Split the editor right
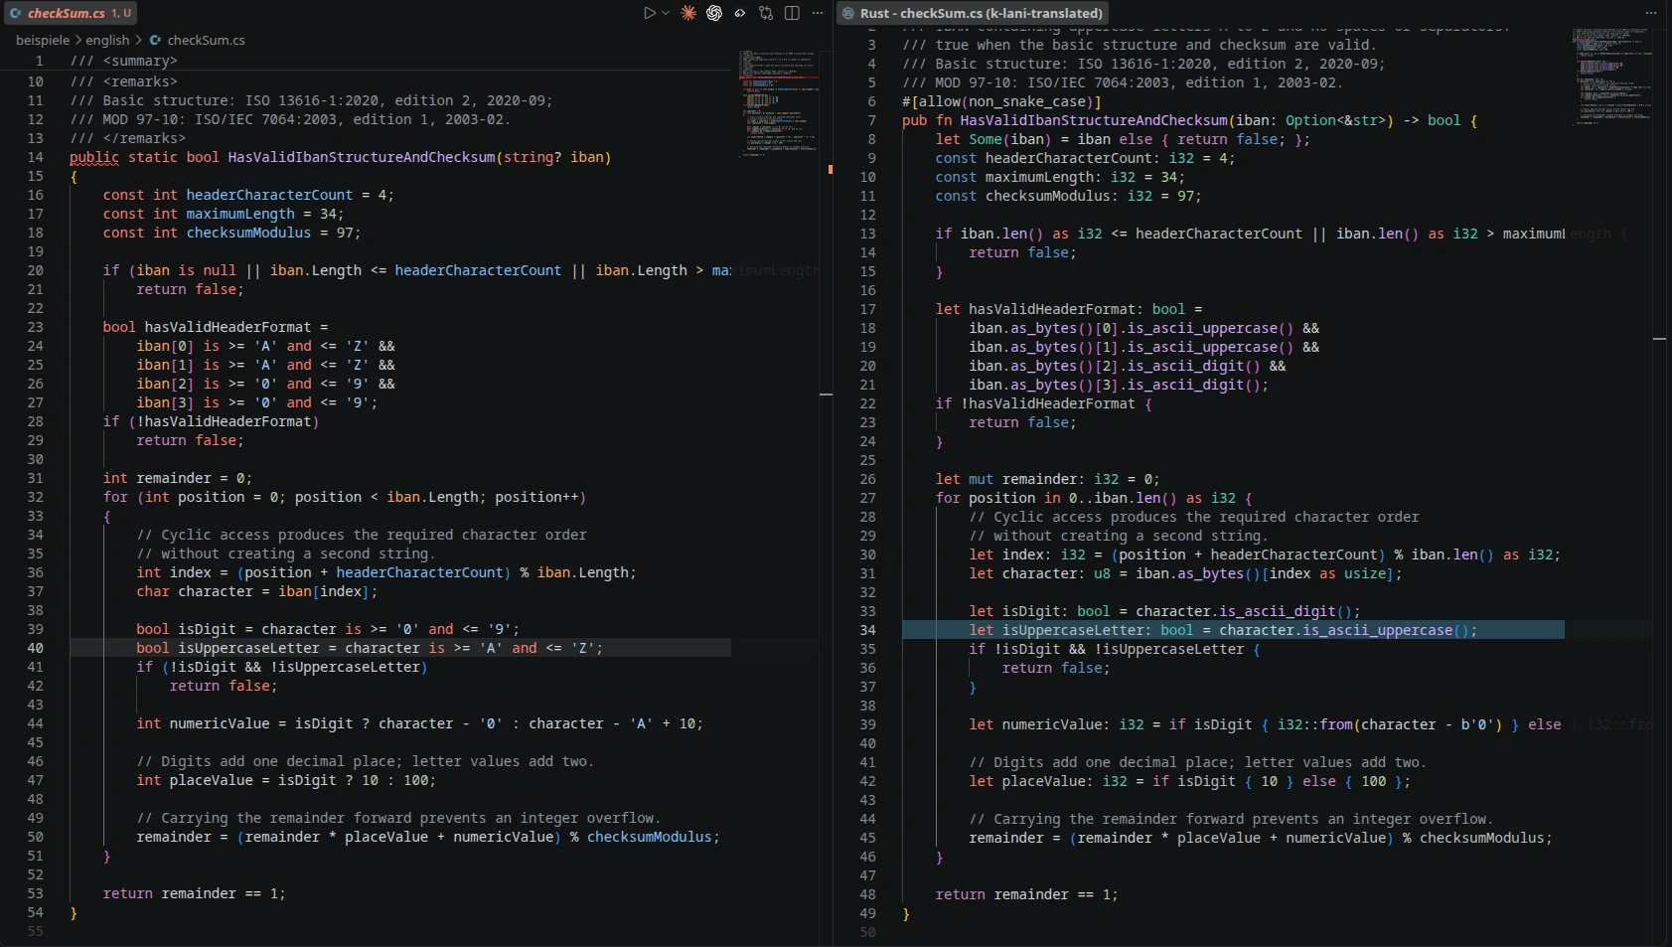The image size is (1672, 947). point(792,13)
